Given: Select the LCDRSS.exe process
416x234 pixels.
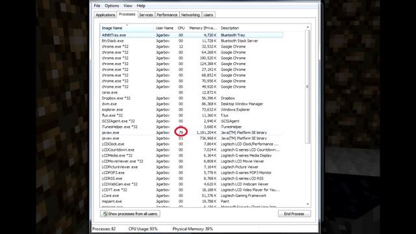Looking at the screenshot, I should click(x=191, y=179).
